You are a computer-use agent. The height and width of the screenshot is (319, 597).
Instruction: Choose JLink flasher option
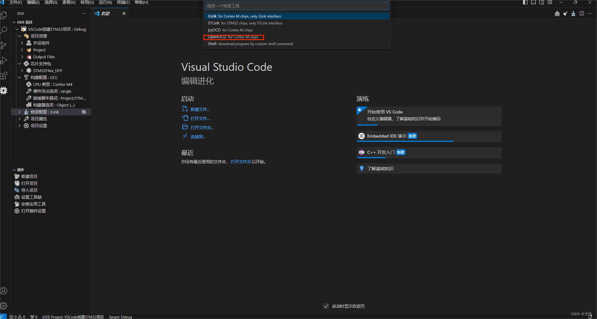297,16
